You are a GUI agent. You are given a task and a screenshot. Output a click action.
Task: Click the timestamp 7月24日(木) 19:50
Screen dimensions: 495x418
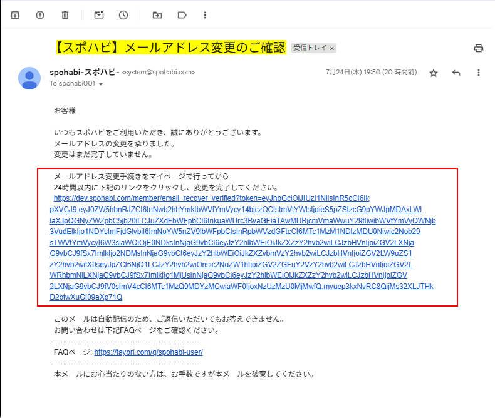tap(371, 72)
